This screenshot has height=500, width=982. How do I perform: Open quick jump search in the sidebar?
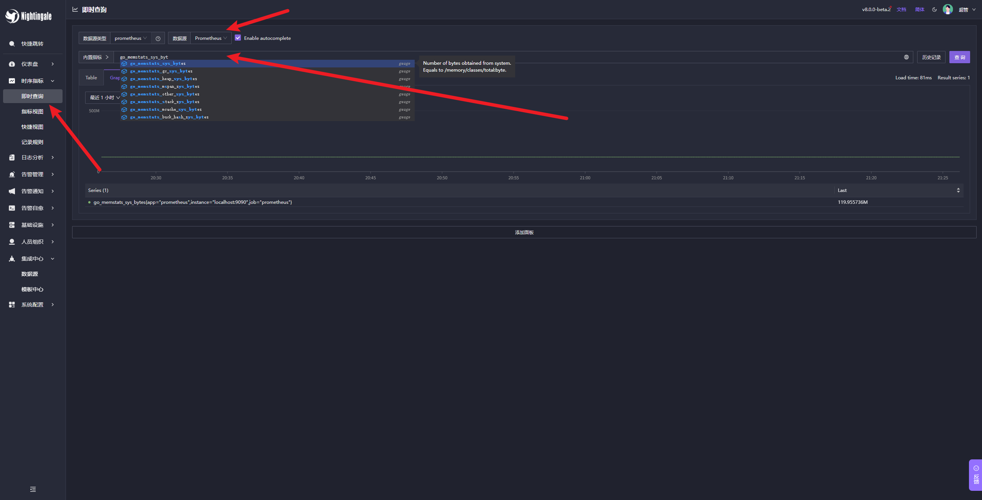click(32, 44)
